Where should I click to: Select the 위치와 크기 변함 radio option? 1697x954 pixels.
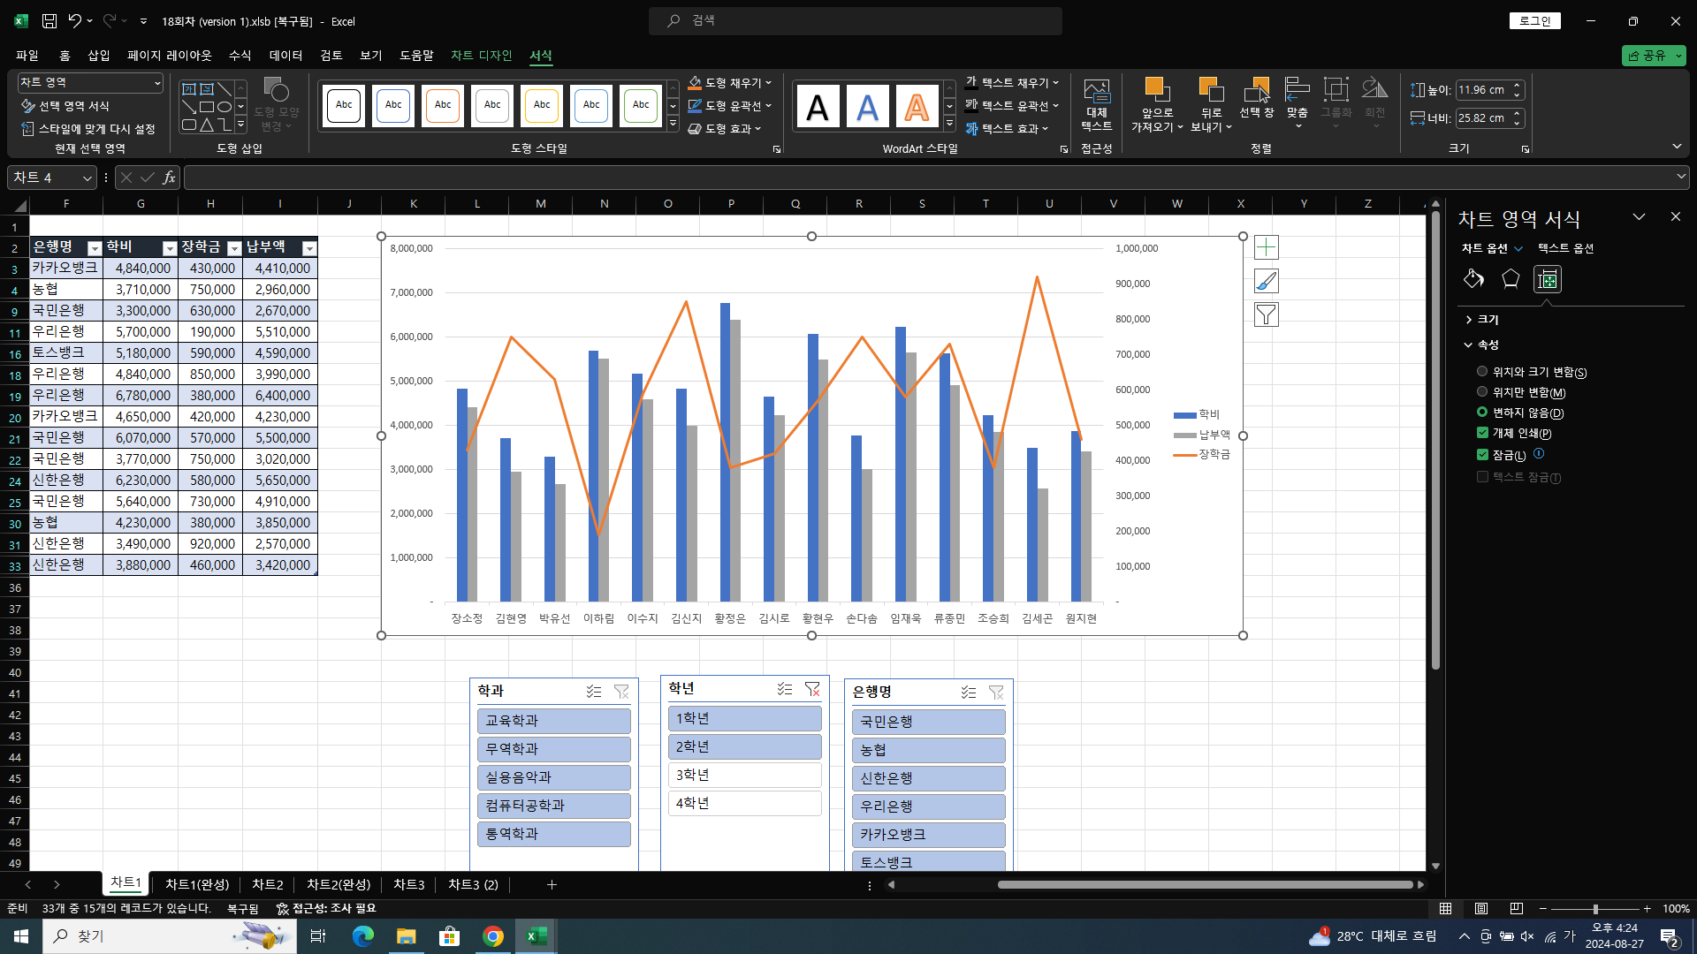coord(1482,372)
